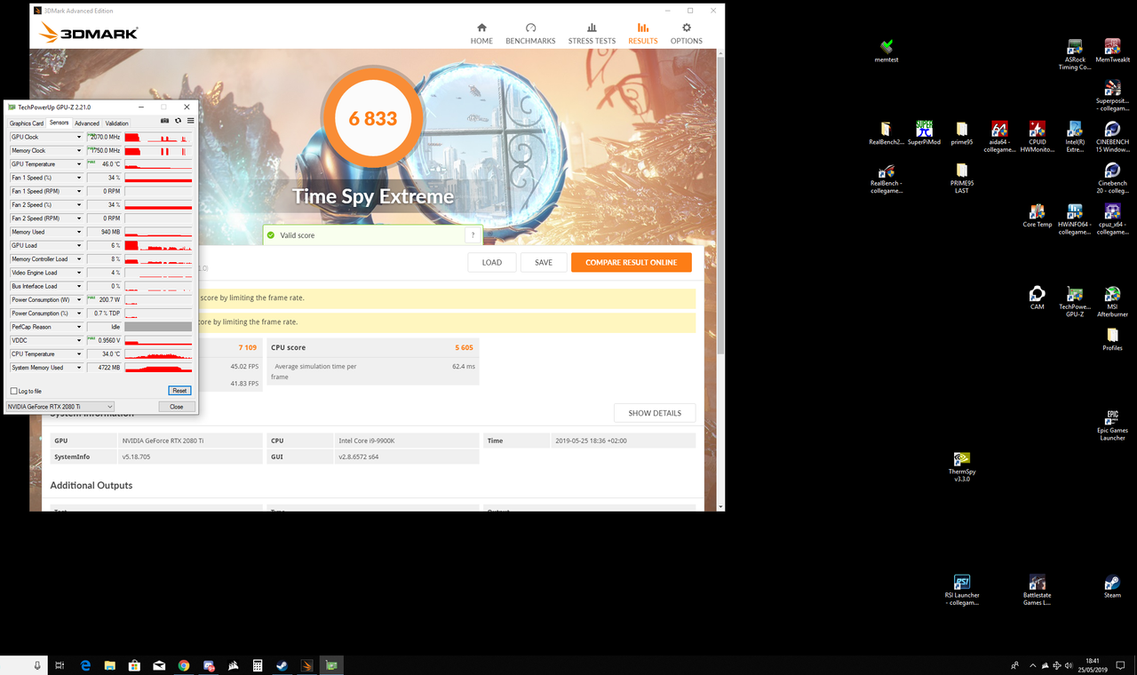
Task: Open Stress Tests in 3DMark
Action: pos(591,34)
